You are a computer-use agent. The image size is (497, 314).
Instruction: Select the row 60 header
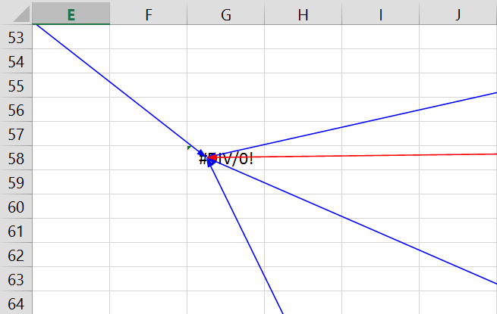(16, 207)
